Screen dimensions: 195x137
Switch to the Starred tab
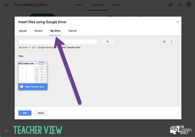pyautogui.click(x=72, y=31)
